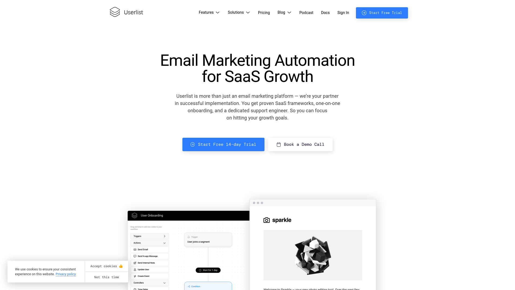This screenshot has height=290, width=515.
Task: Click Not this time cookie option
Action: pyautogui.click(x=106, y=277)
